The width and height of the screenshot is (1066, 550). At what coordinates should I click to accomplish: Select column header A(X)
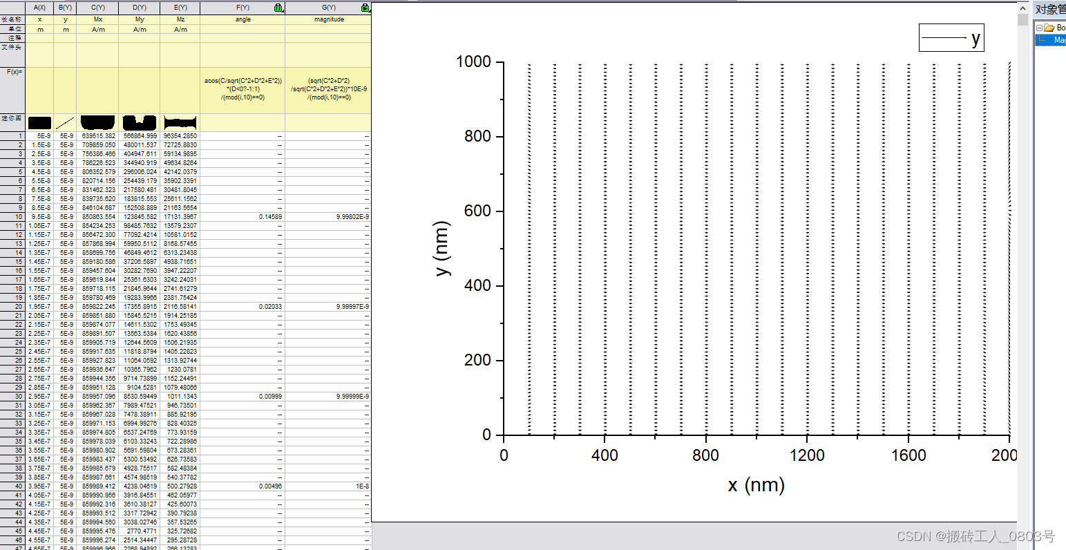click(x=39, y=8)
